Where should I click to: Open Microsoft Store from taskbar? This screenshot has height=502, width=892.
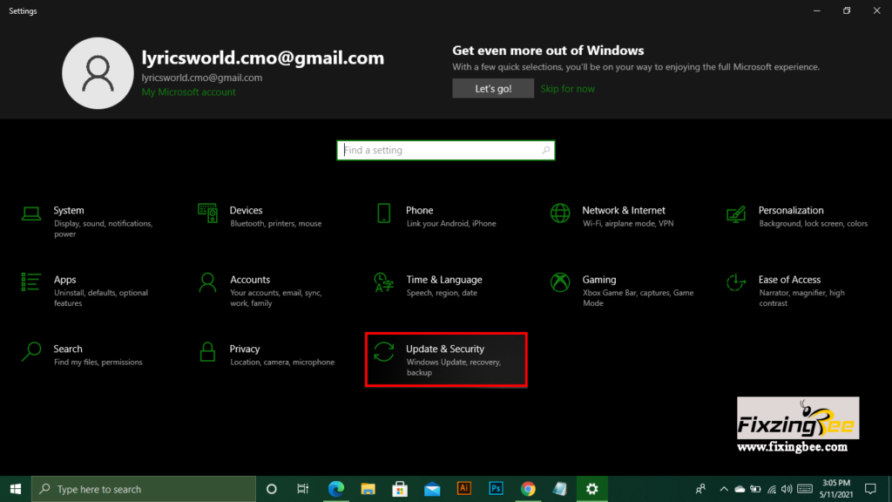(x=400, y=489)
